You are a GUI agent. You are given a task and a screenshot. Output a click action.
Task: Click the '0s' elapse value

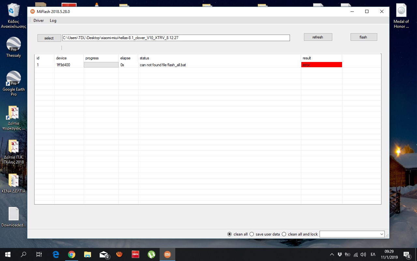click(122, 65)
